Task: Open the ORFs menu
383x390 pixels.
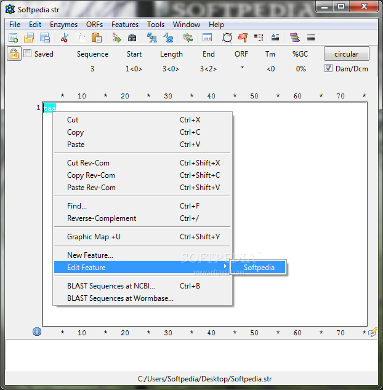Action: [x=94, y=25]
